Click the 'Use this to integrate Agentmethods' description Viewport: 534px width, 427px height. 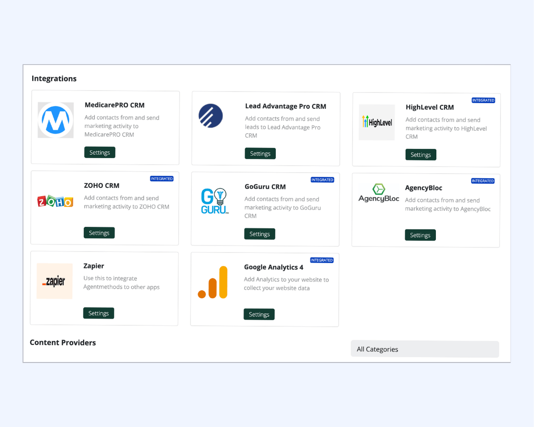122,283
